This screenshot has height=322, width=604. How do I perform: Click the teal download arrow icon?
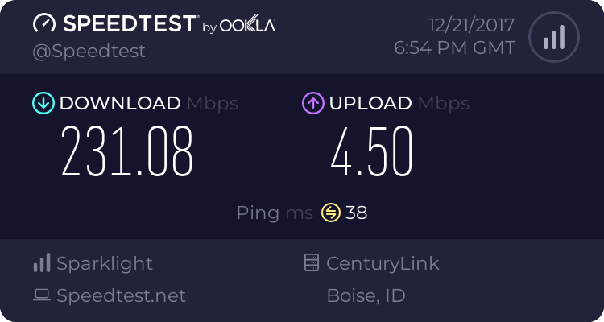(x=43, y=103)
